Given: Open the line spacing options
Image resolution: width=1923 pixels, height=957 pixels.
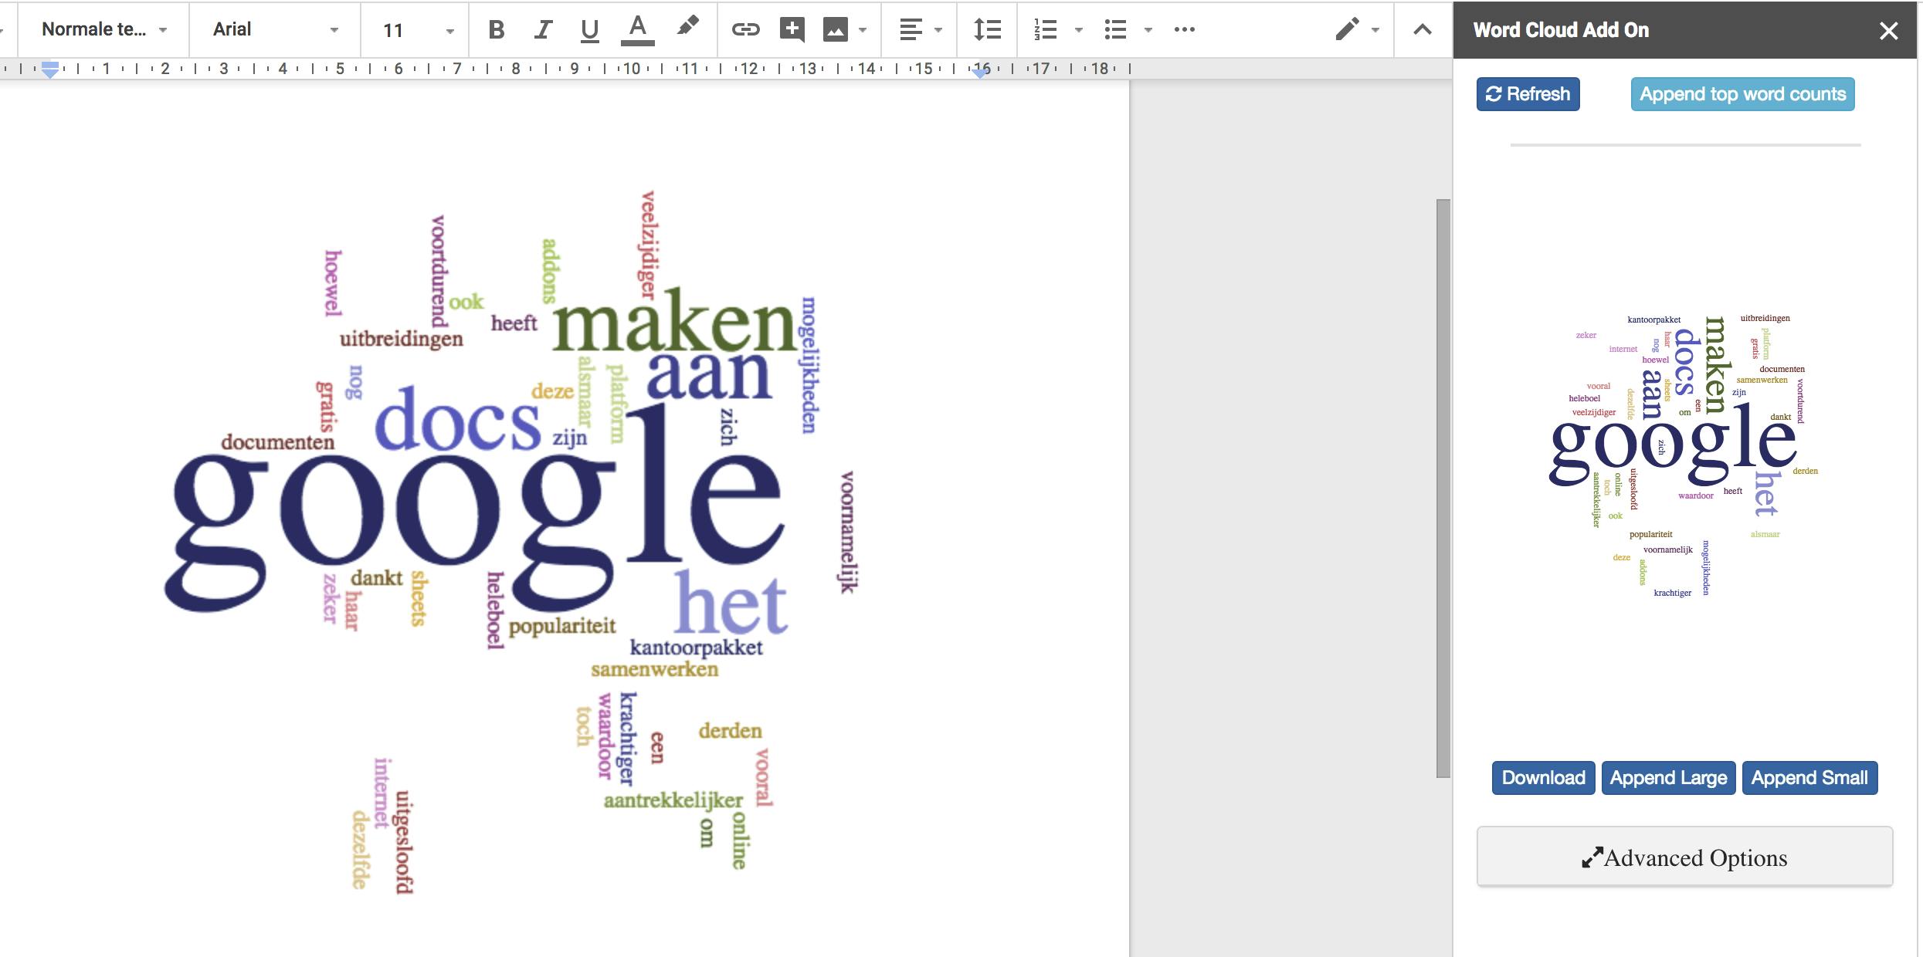Looking at the screenshot, I should (987, 29).
